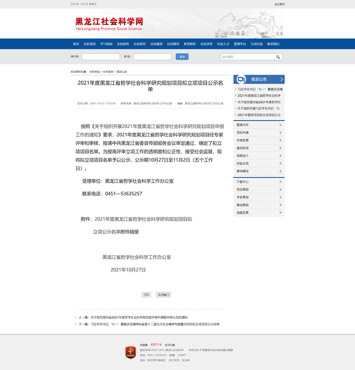This screenshot has height=370, width=355.
Task: Open sidebar news 关于组织开展习近平总书记"七
Action: click(258, 108)
